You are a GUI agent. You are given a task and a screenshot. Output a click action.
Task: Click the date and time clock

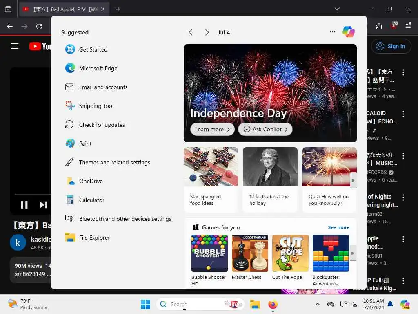[x=374, y=304]
